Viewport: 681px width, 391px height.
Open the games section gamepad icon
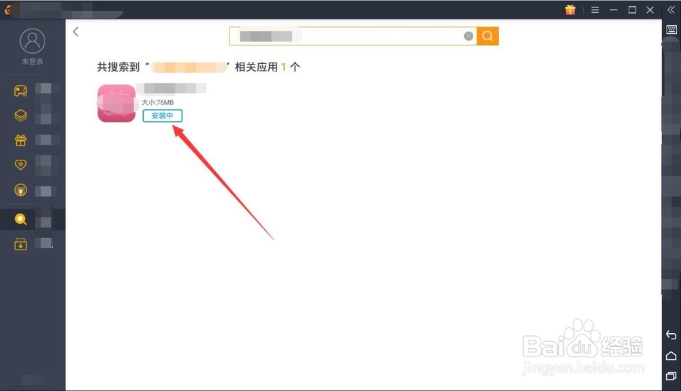pyautogui.click(x=20, y=90)
